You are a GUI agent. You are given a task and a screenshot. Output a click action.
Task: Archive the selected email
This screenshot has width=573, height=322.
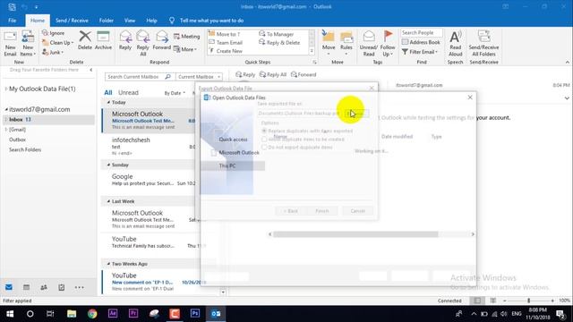pyautogui.click(x=103, y=40)
